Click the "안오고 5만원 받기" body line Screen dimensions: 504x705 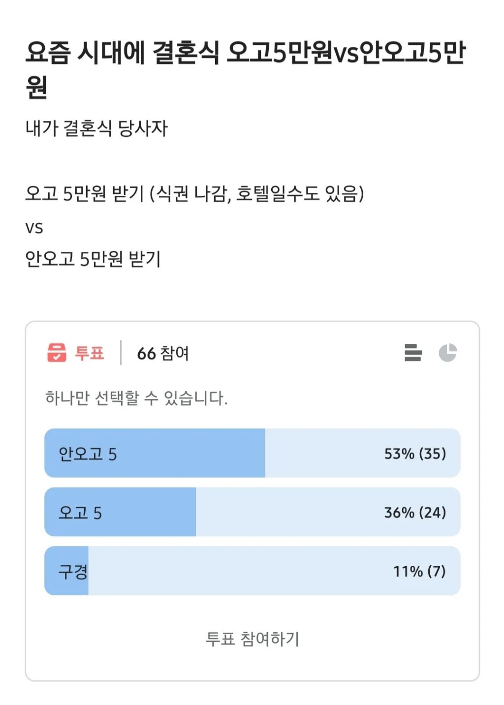pyautogui.click(x=93, y=258)
